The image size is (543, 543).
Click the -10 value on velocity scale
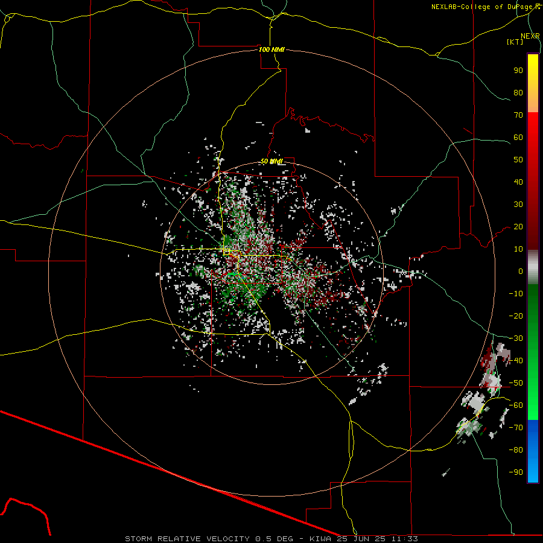[516, 294]
